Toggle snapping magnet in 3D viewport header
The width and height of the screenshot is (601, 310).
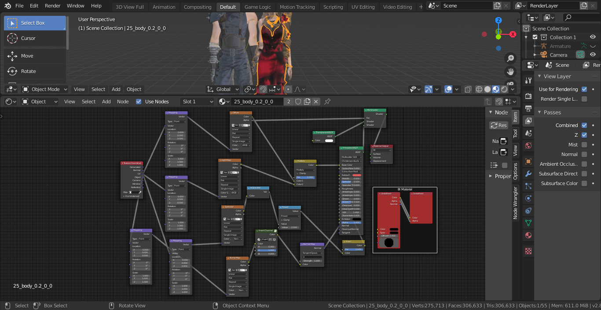263,89
